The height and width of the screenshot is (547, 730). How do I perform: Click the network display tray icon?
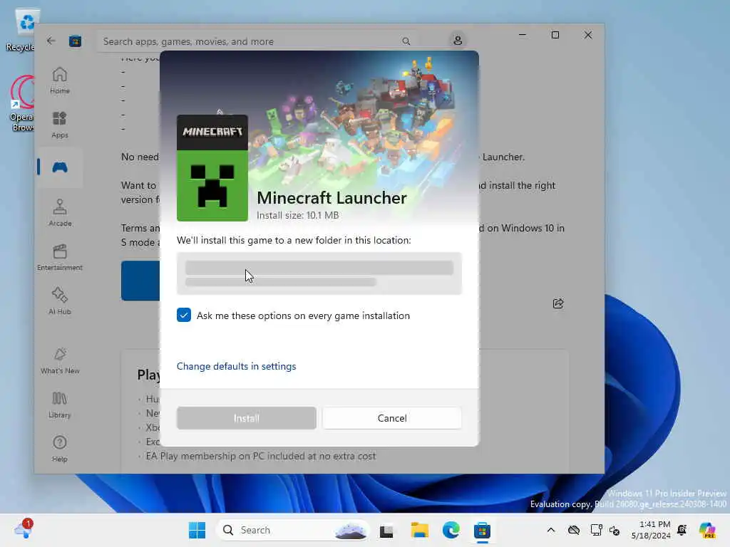596,530
